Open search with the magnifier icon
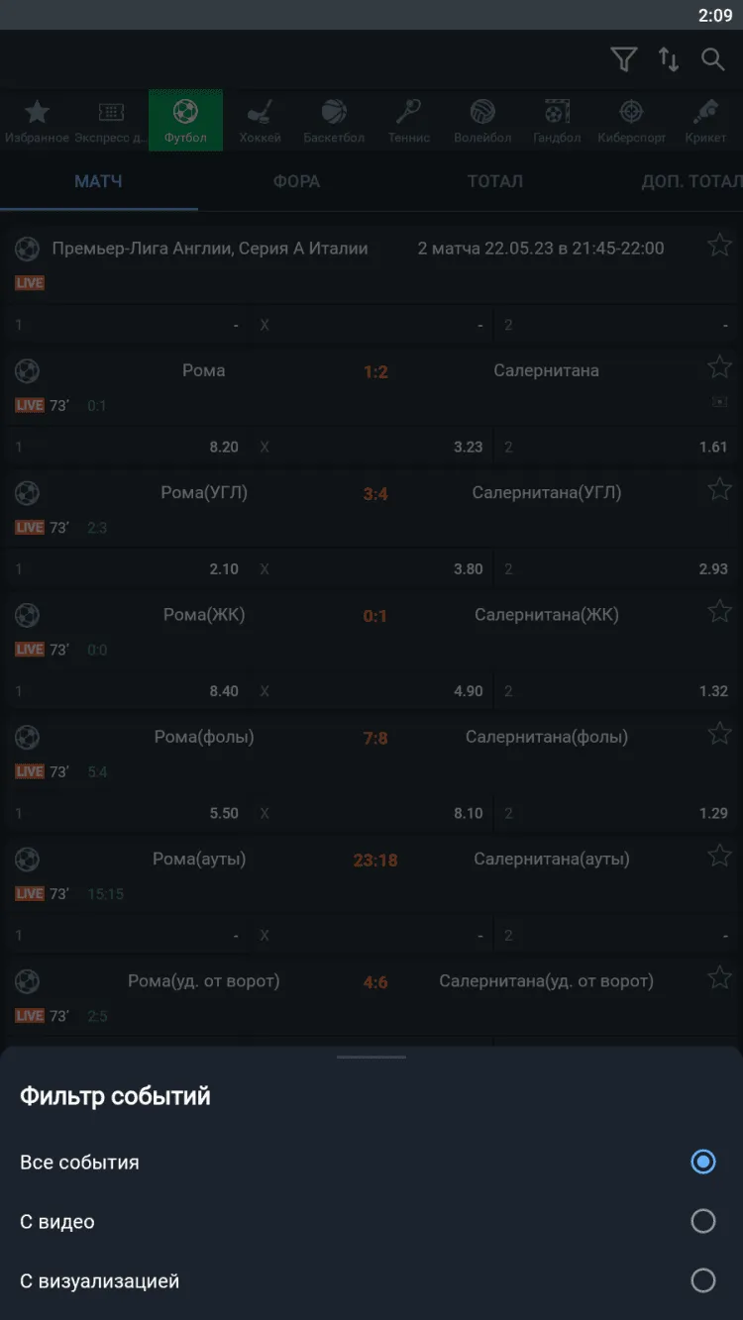Screen dimensions: 743x1320 pos(713,59)
